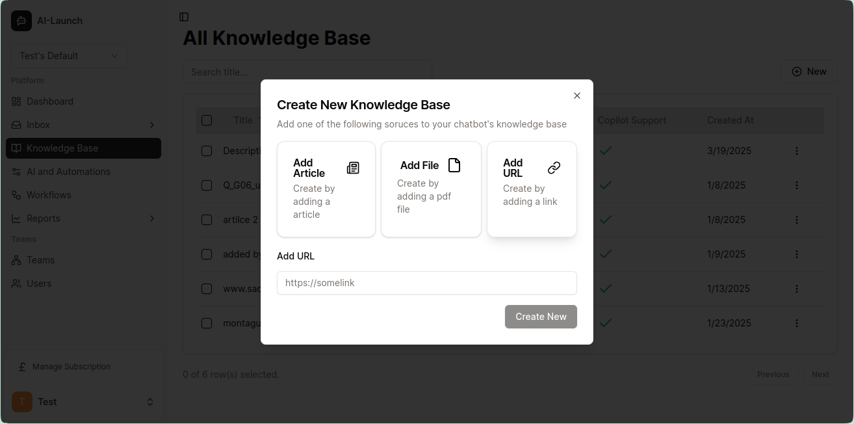This screenshot has width=854, height=424.
Task: Click the Add Article newspaper icon
Action: (x=353, y=168)
